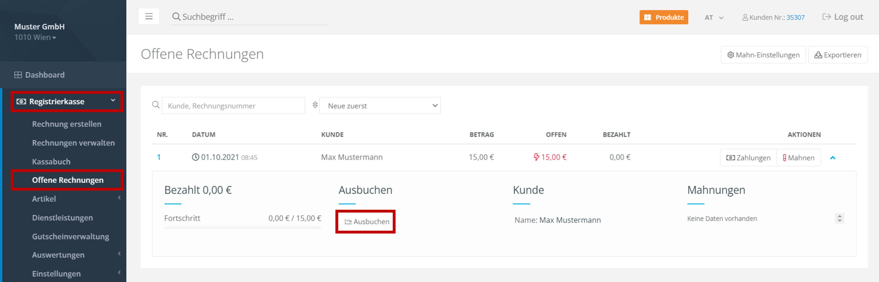Collapse the Registrierkasse menu
The image size is (879, 282).
67,102
